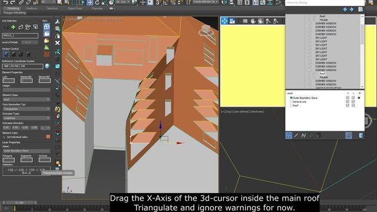
Task: Click the points tool icon below layer list
Action: [x=289, y=135]
